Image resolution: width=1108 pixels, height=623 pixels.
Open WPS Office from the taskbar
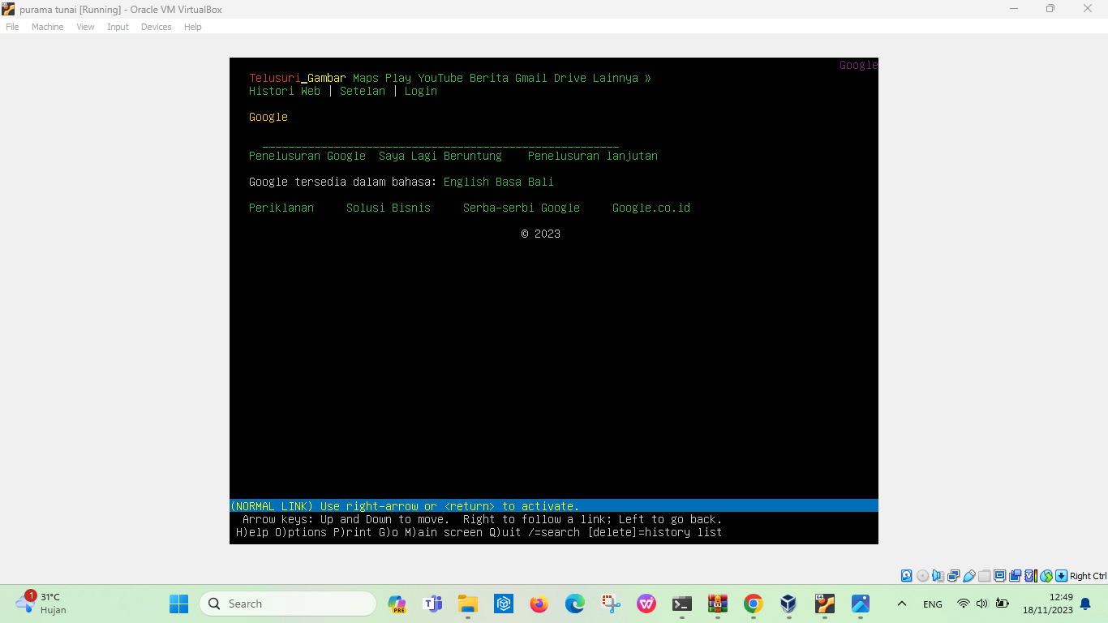pyautogui.click(x=646, y=604)
